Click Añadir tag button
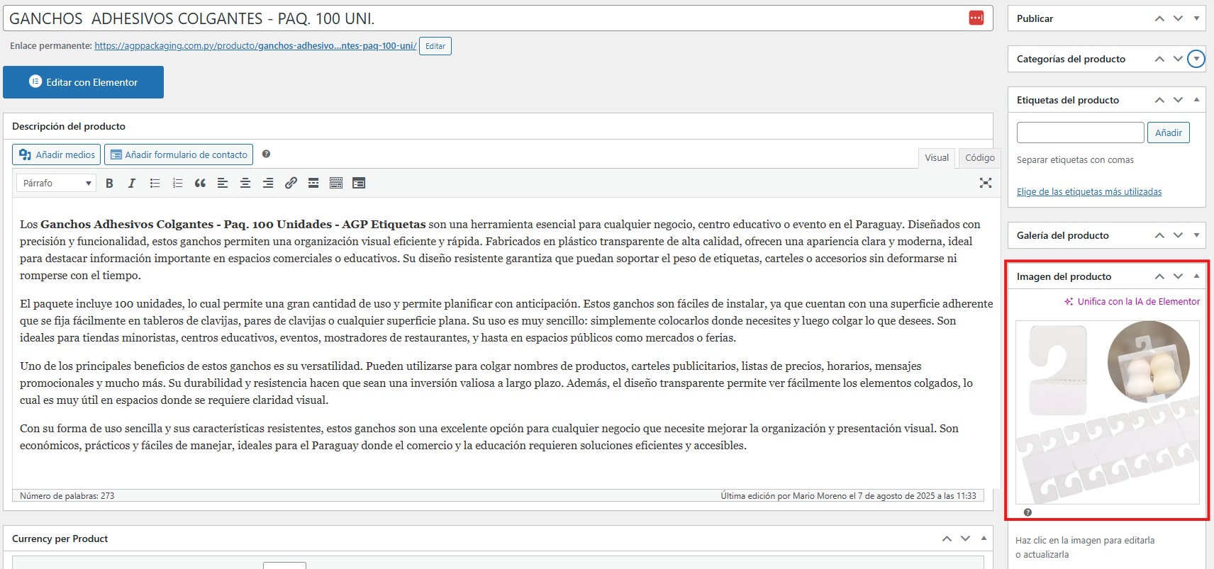 pyautogui.click(x=1169, y=133)
